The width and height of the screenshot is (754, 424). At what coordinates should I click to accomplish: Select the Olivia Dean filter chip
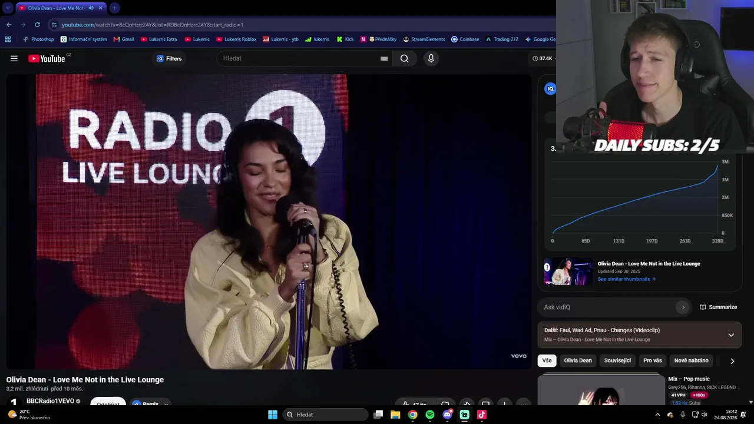pyautogui.click(x=578, y=360)
